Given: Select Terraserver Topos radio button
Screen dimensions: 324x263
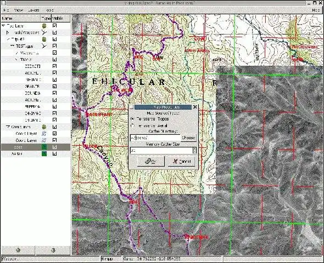Looking at the screenshot, I should point(133,119).
